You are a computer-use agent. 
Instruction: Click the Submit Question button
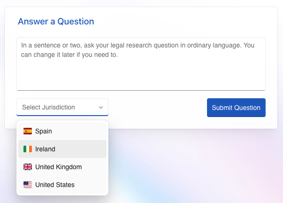[236, 108]
